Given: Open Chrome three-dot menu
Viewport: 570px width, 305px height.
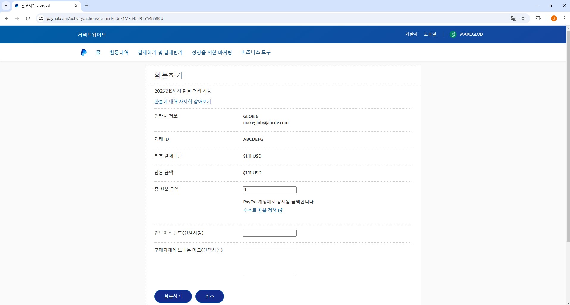Looking at the screenshot, I should [x=564, y=18].
